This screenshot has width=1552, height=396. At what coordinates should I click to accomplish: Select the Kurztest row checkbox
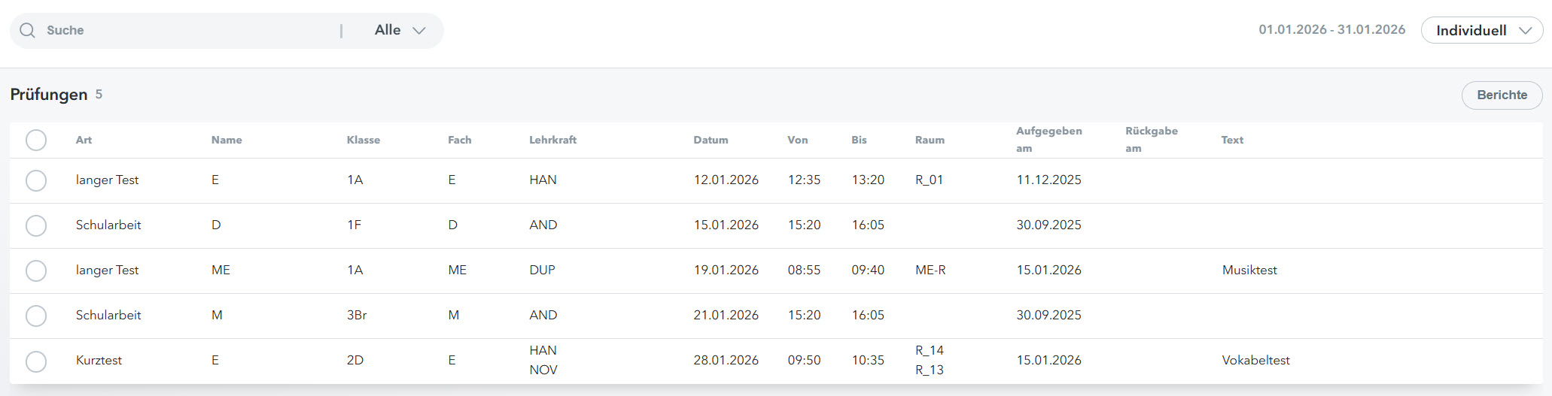pyautogui.click(x=36, y=361)
